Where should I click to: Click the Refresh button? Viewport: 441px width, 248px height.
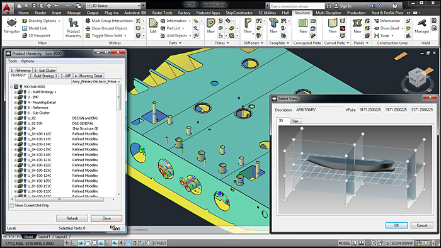72,218
